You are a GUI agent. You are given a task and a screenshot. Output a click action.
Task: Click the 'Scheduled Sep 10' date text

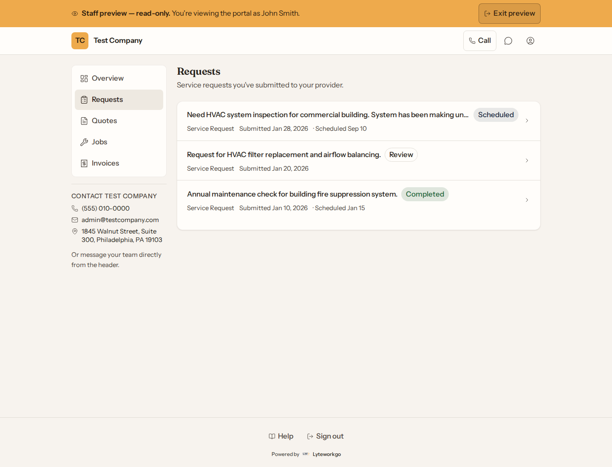(x=341, y=129)
